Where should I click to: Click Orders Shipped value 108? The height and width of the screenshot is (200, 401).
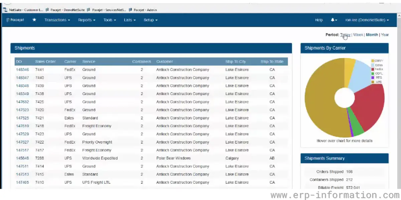coord(350,172)
